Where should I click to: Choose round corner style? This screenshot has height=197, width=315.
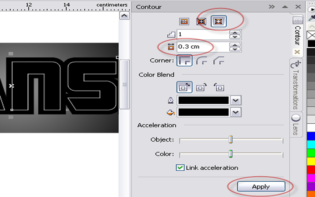202,61
